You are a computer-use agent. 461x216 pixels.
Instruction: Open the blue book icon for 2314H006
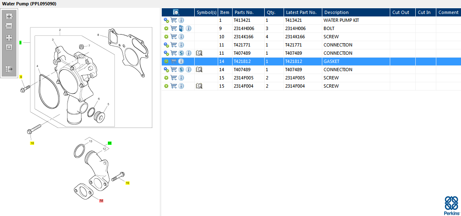point(182,28)
